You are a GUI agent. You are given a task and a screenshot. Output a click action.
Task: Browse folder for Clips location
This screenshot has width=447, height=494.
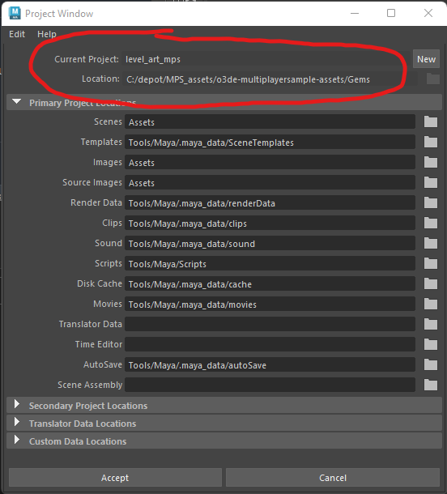tap(431, 223)
